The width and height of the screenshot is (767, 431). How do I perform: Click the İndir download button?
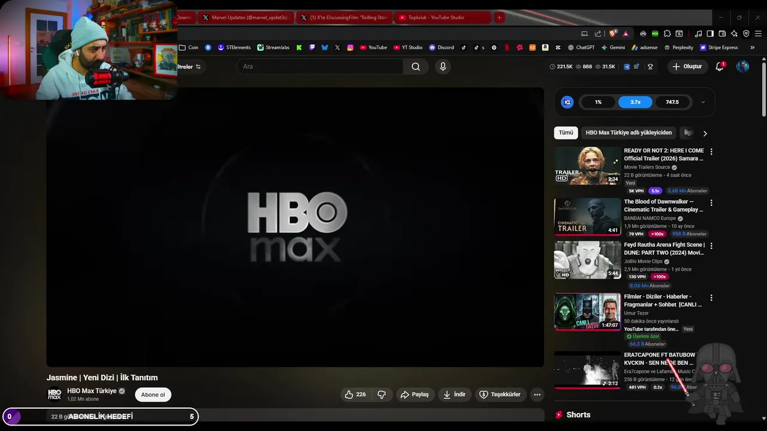454,394
